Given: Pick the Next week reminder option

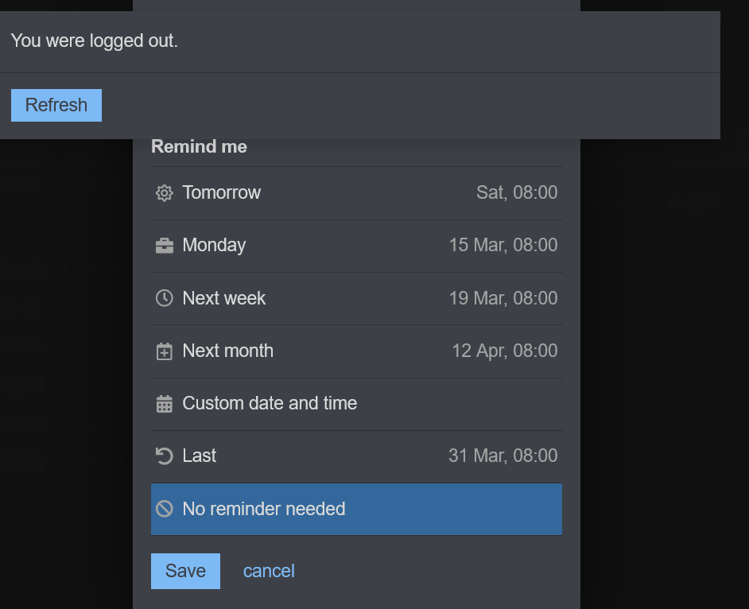Looking at the screenshot, I should [x=356, y=298].
